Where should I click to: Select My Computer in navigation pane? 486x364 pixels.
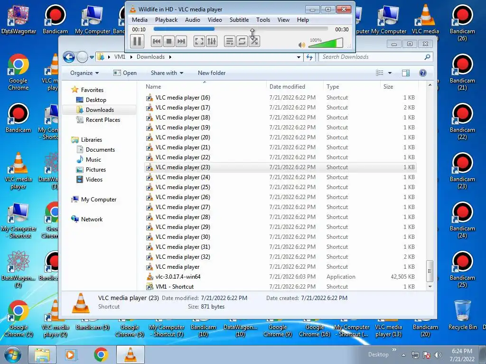coord(99,200)
